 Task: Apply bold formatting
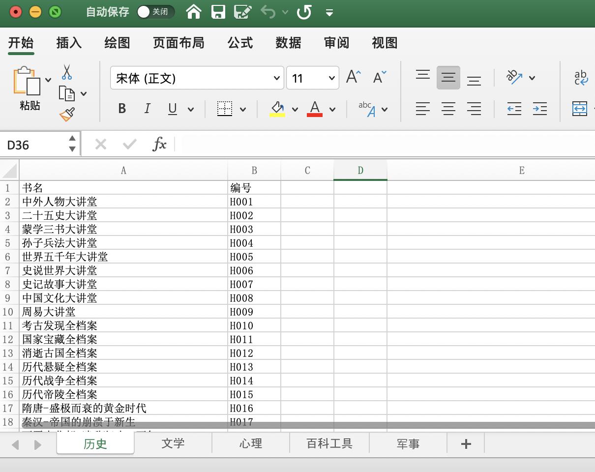coord(122,109)
